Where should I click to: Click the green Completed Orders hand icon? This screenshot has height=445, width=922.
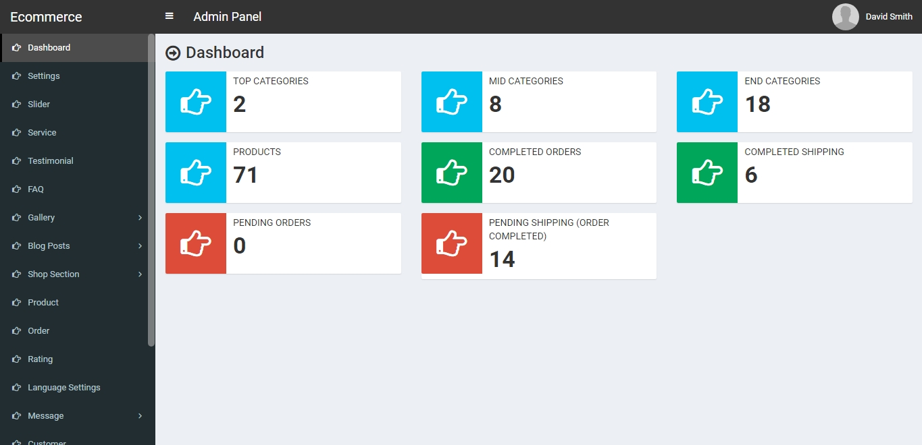pyautogui.click(x=452, y=173)
